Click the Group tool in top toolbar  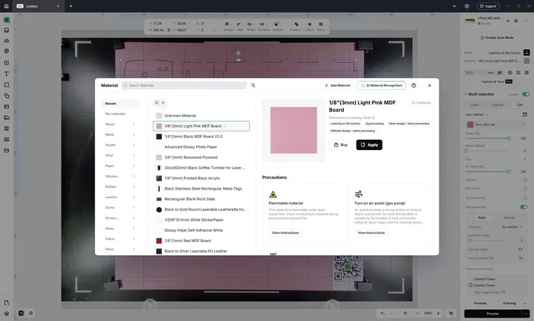click(x=320, y=27)
